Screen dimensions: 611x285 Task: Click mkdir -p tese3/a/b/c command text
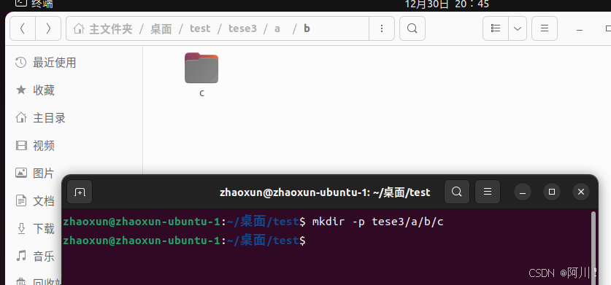pyautogui.click(x=377, y=222)
